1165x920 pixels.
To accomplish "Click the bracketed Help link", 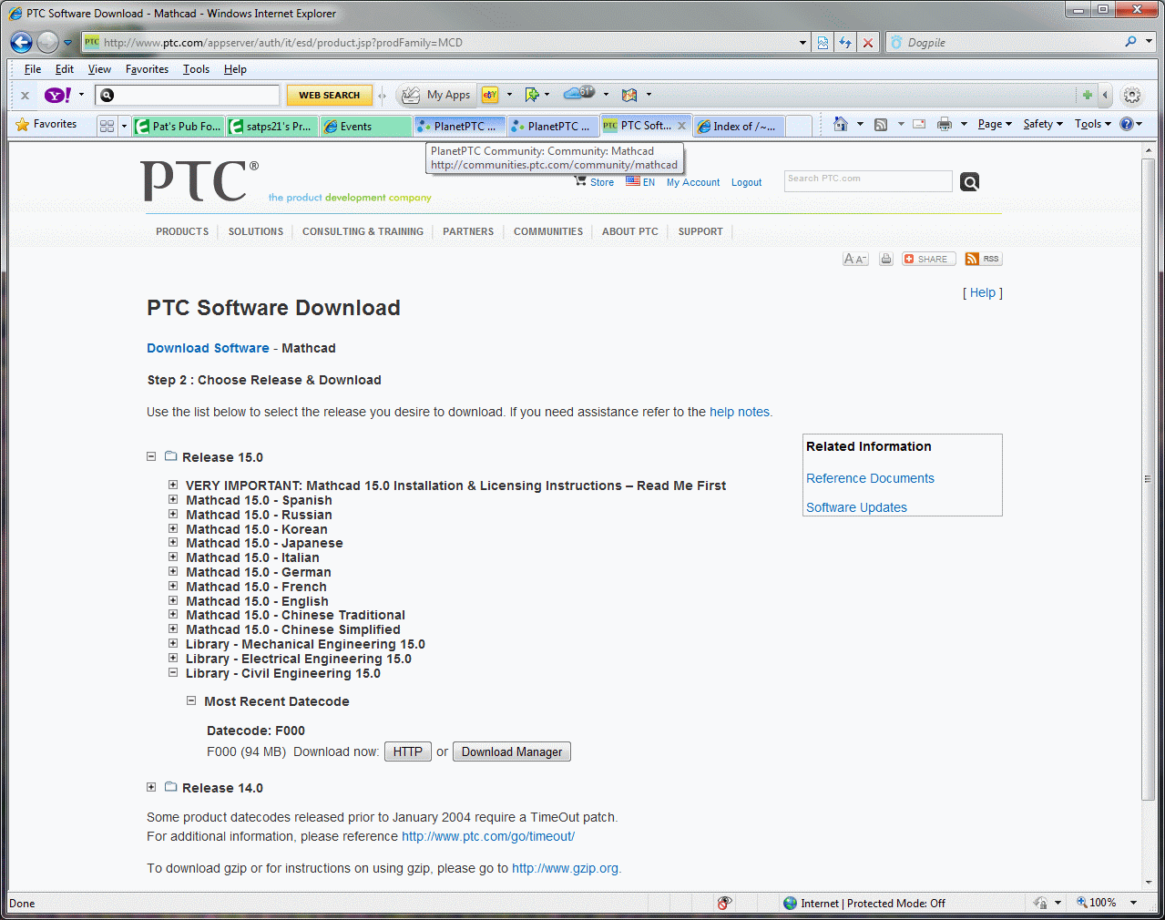I will pos(983,292).
